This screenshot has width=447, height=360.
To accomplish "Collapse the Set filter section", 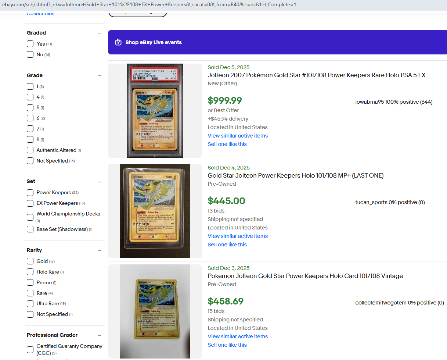I will tap(99, 181).
